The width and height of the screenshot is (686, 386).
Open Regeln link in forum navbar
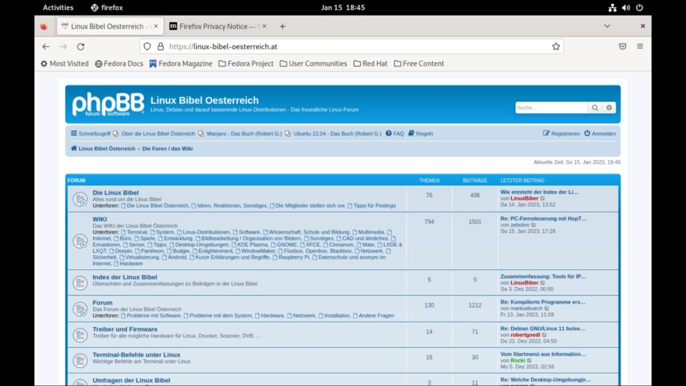(421, 133)
